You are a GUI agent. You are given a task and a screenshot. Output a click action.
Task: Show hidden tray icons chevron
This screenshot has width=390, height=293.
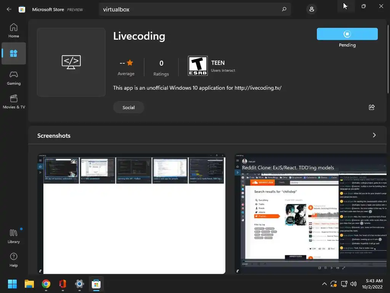click(x=324, y=283)
